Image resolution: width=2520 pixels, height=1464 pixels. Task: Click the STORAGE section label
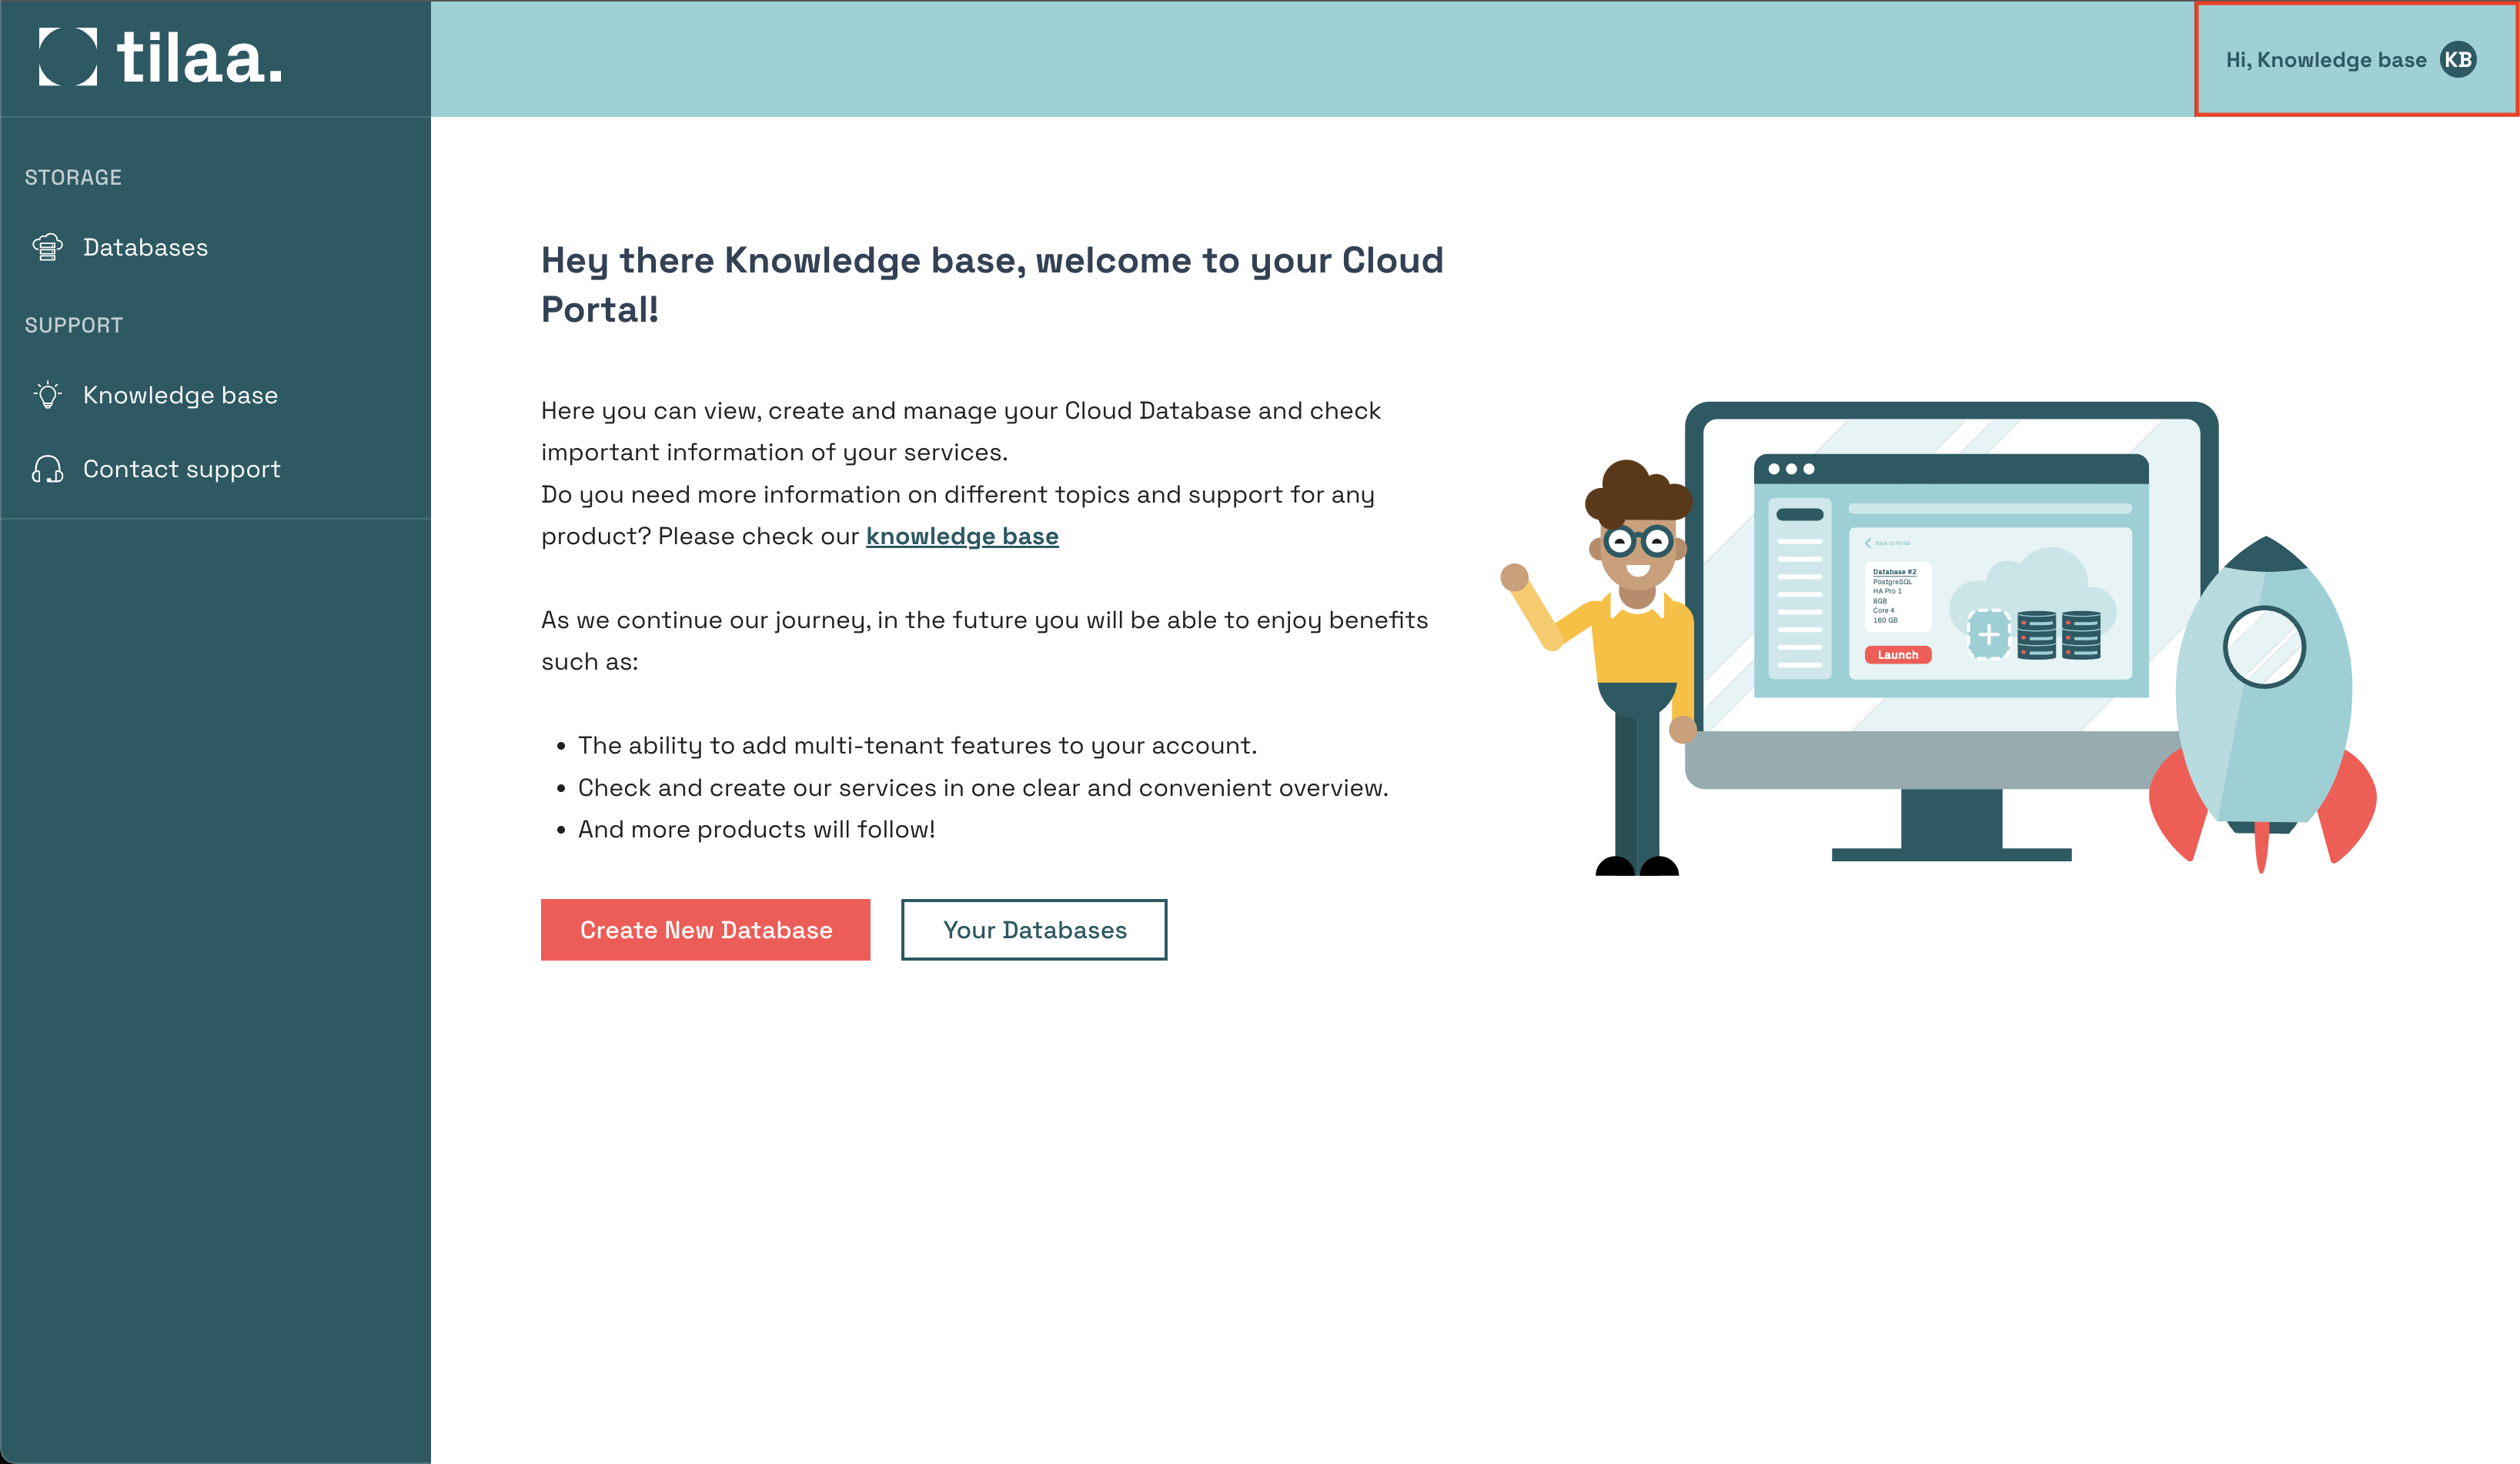click(x=73, y=177)
